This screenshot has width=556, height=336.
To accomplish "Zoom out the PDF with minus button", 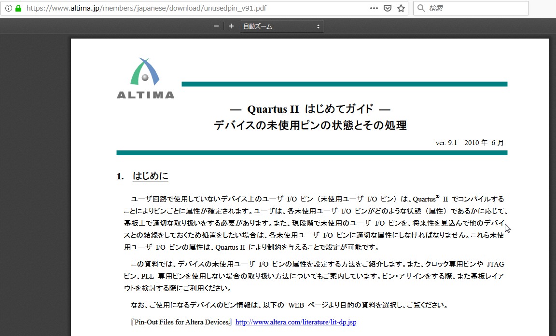I will tap(216, 26).
